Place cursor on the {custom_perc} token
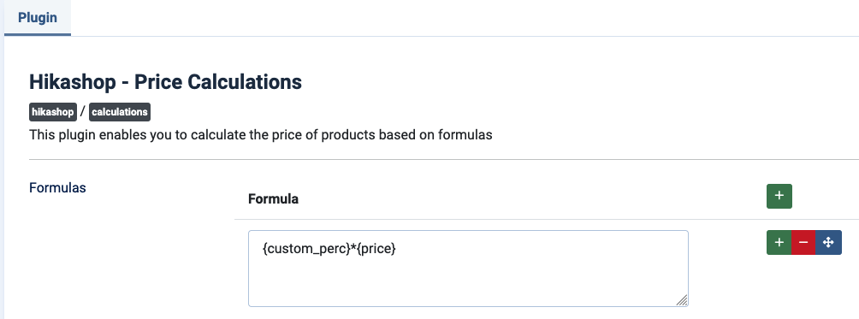Screen dimensions: 859x319 coord(306,249)
